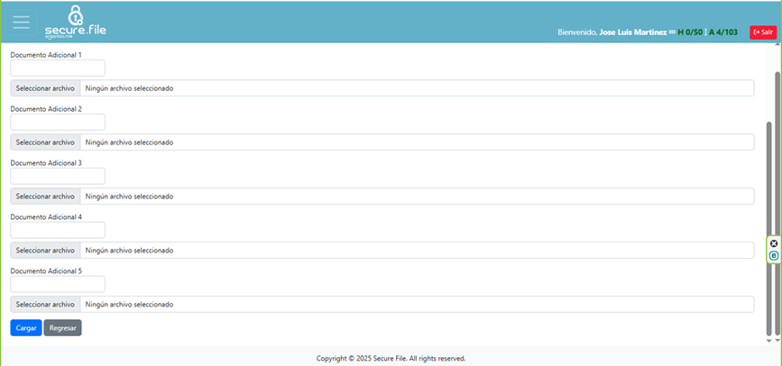Click the close X on side widget
Screen dimensions: 782x366
pyautogui.click(x=773, y=243)
